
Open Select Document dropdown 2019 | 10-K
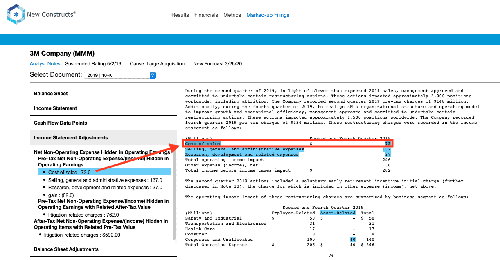click(x=119, y=75)
